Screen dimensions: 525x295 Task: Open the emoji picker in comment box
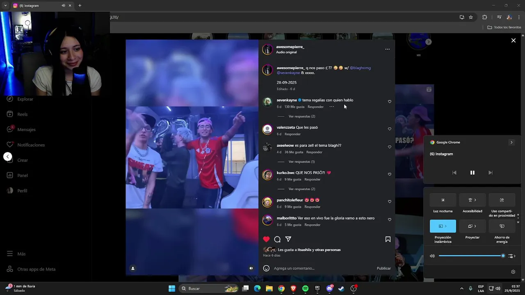(x=266, y=268)
